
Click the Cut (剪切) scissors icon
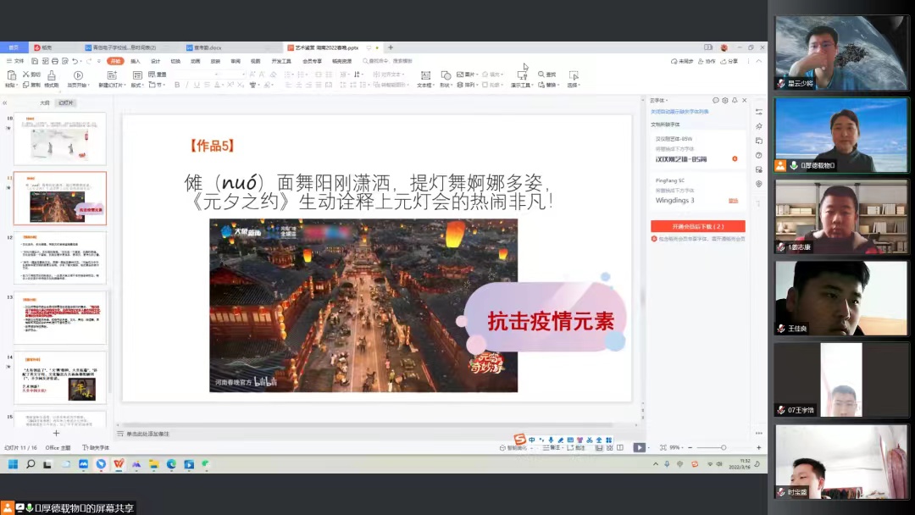[x=25, y=74]
